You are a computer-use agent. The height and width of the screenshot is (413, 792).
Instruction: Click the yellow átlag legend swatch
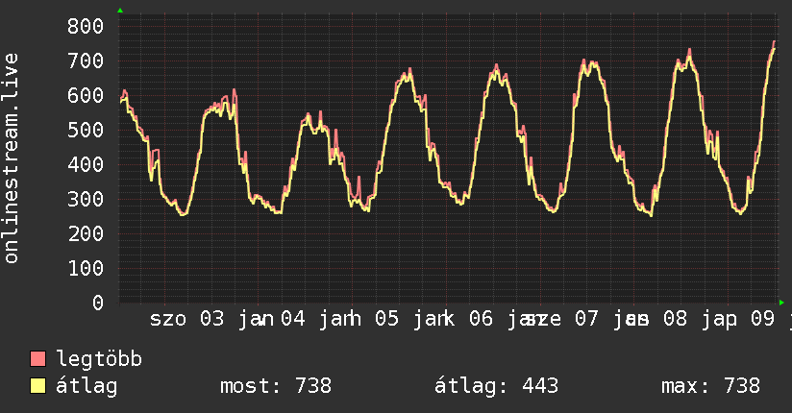(x=38, y=386)
